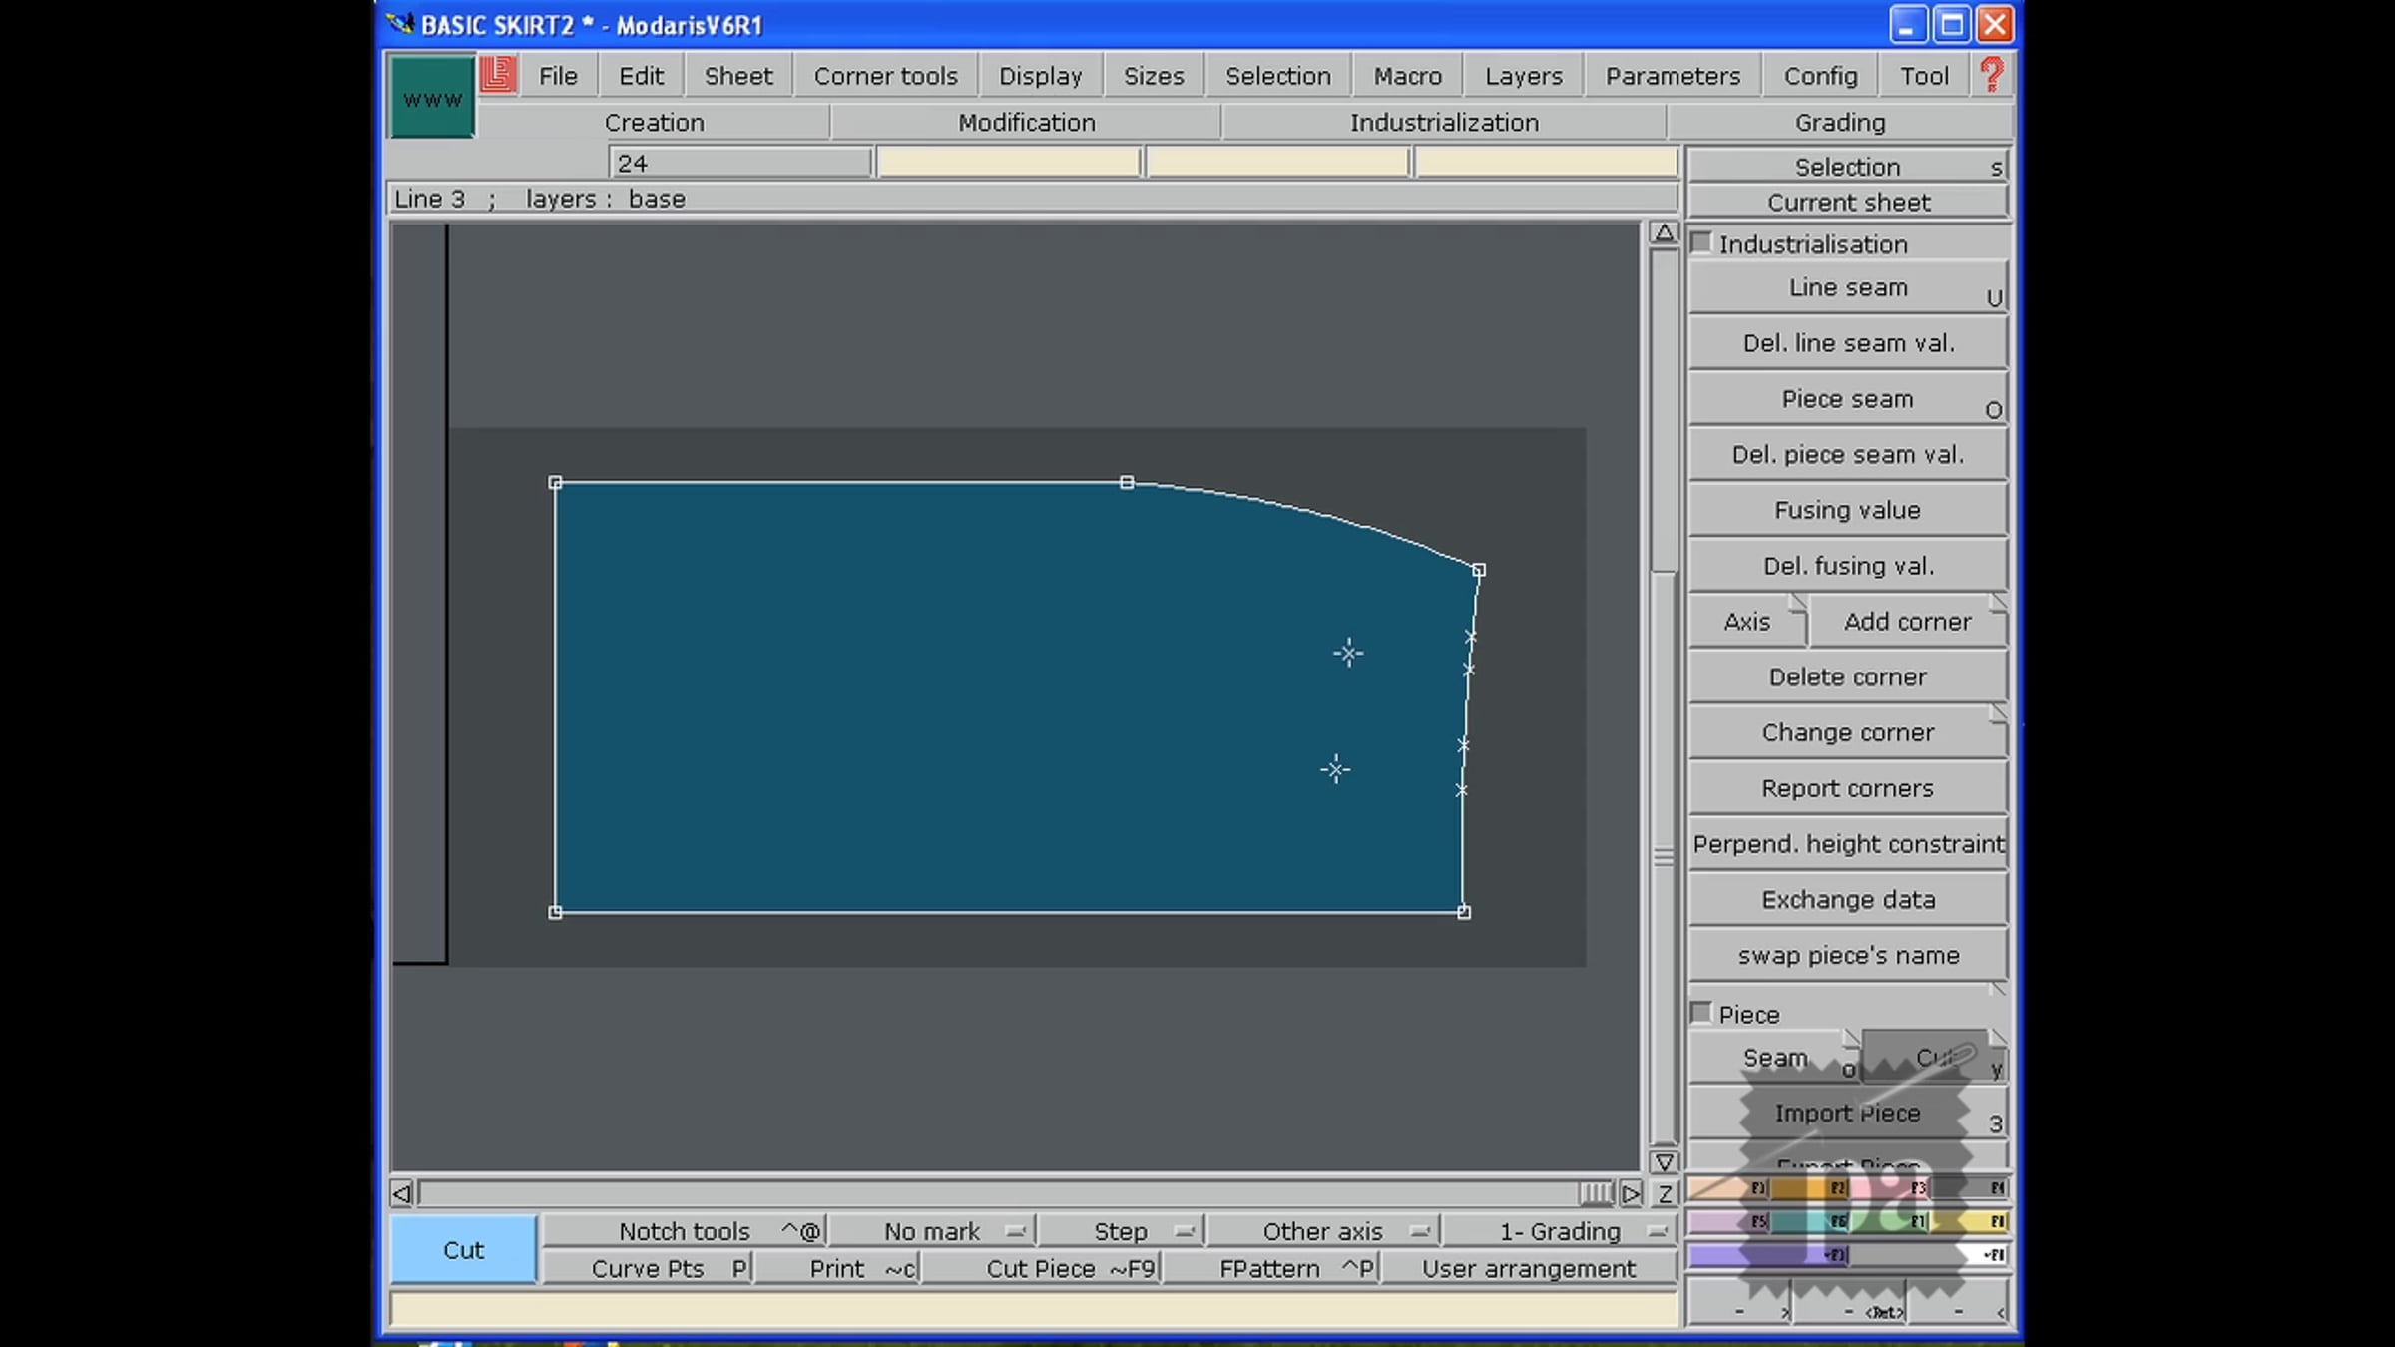Click the horizontal scroll left arrow
2395x1347 pixels.
coord(401,1193)
